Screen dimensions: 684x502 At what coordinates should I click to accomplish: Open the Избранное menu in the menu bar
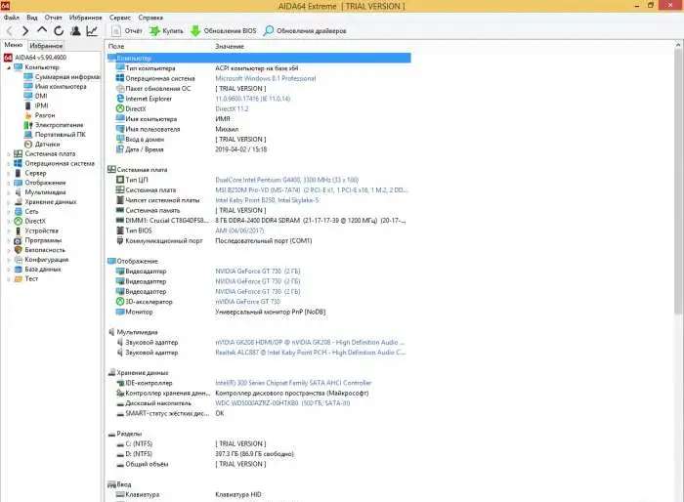[x=86, y=18]
